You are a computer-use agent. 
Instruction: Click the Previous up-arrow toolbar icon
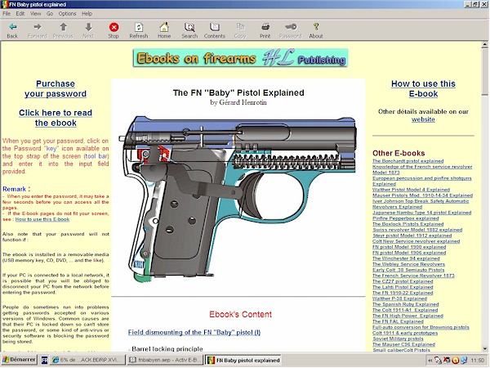tap(63, 27)
